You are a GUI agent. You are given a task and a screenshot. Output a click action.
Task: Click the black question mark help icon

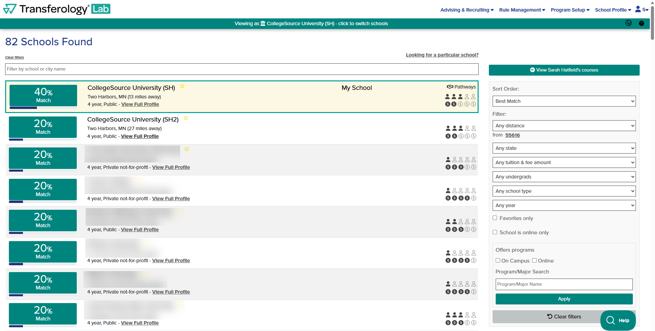coord(641,23)
